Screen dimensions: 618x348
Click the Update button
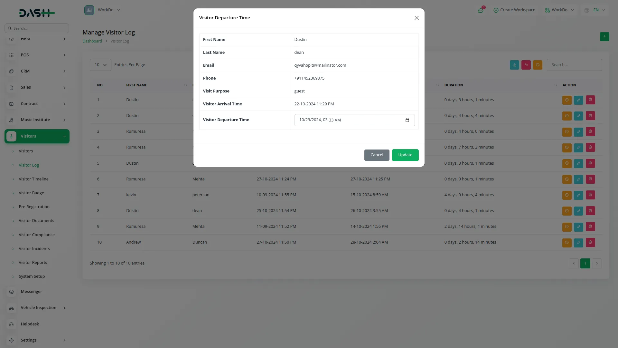pos(405,155)
